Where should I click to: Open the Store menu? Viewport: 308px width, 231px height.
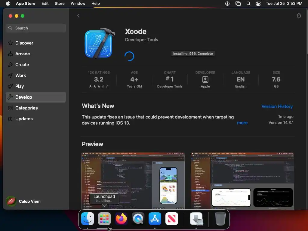[60, 4]
